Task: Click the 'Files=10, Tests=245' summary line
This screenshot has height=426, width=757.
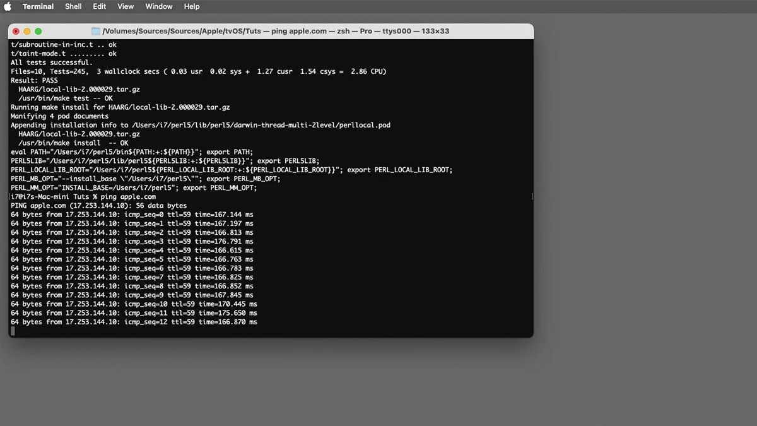Action: [199, 71]
